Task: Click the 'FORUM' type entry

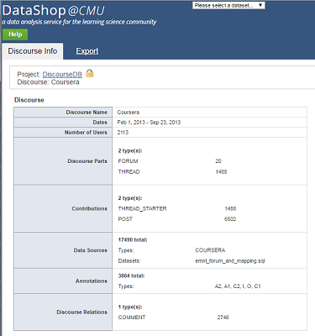Action: point(128,161)
